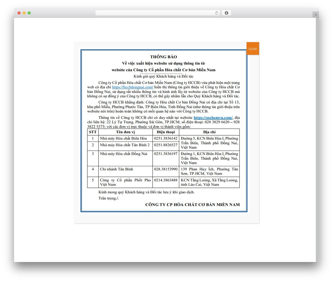Select 'Nhà máy Hóa chất Đồng Nai' cell

pos(125,158)
